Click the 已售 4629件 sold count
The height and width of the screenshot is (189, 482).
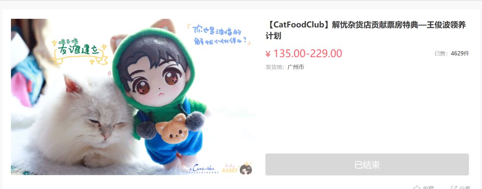pos(452,54)
